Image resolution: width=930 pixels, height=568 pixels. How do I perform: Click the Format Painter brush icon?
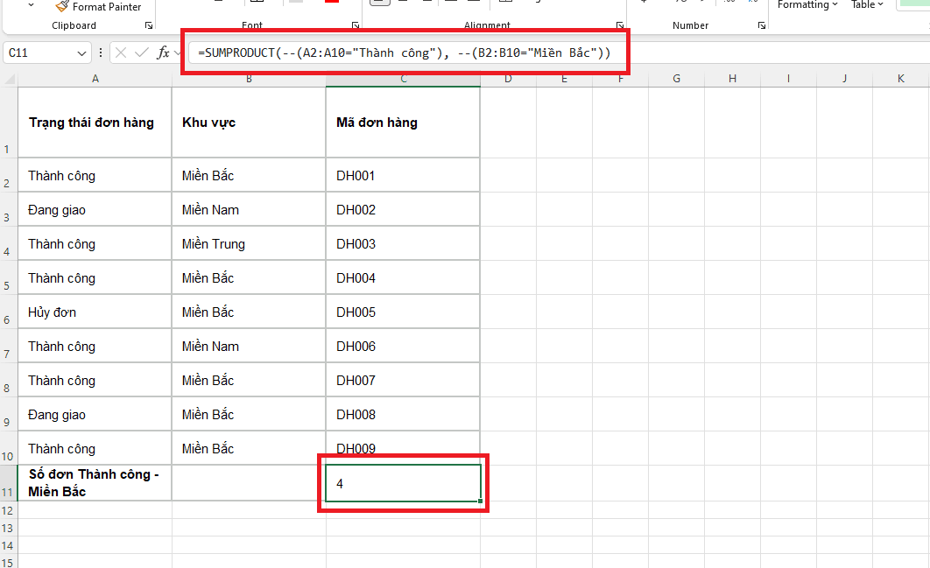tap(61, 6)
